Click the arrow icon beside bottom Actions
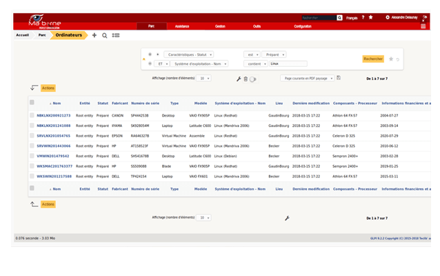 pyautogui.click(x=34, y=204)
